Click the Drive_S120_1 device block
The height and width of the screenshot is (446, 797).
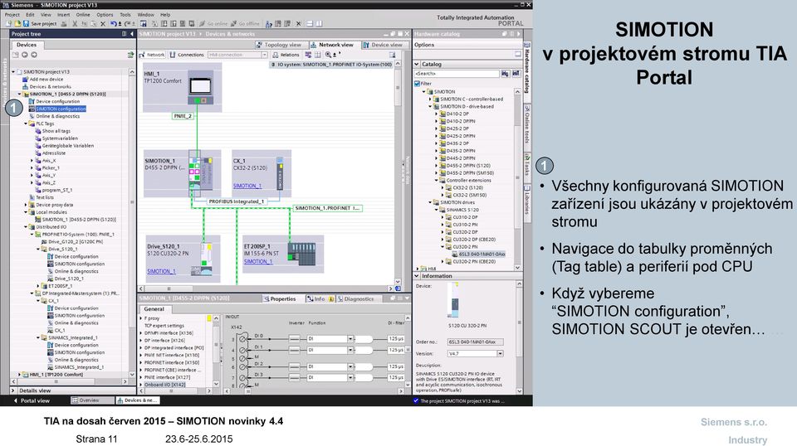tap(183, 259)
